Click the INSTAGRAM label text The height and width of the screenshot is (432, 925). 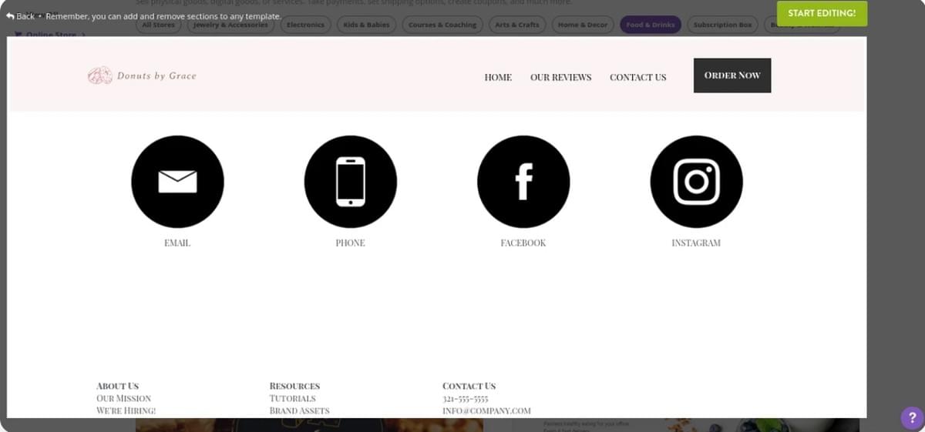click(x=696, y=243)
